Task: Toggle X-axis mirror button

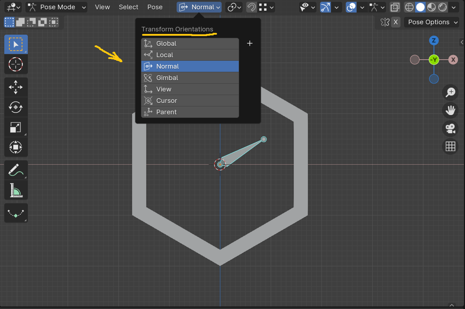Action: tap(395, 22)
